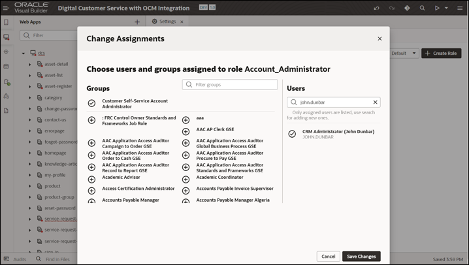The image size is (469, 265).
Task: Open the hamburger menu in the header
Action: pyautogui.click(x=460, y=8)
